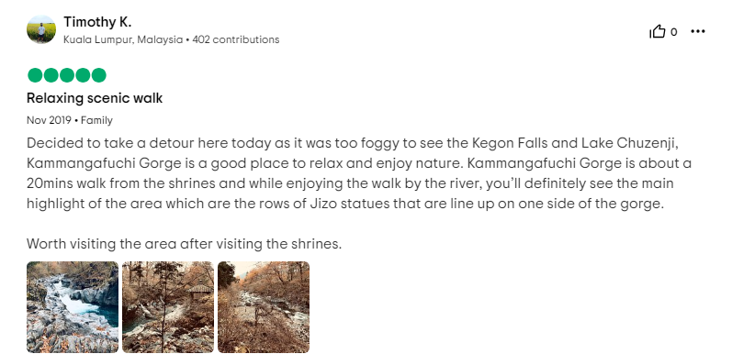732x354 pixels.
Task: Open the Timothy K. profile name link
Action: pos(97,22)
